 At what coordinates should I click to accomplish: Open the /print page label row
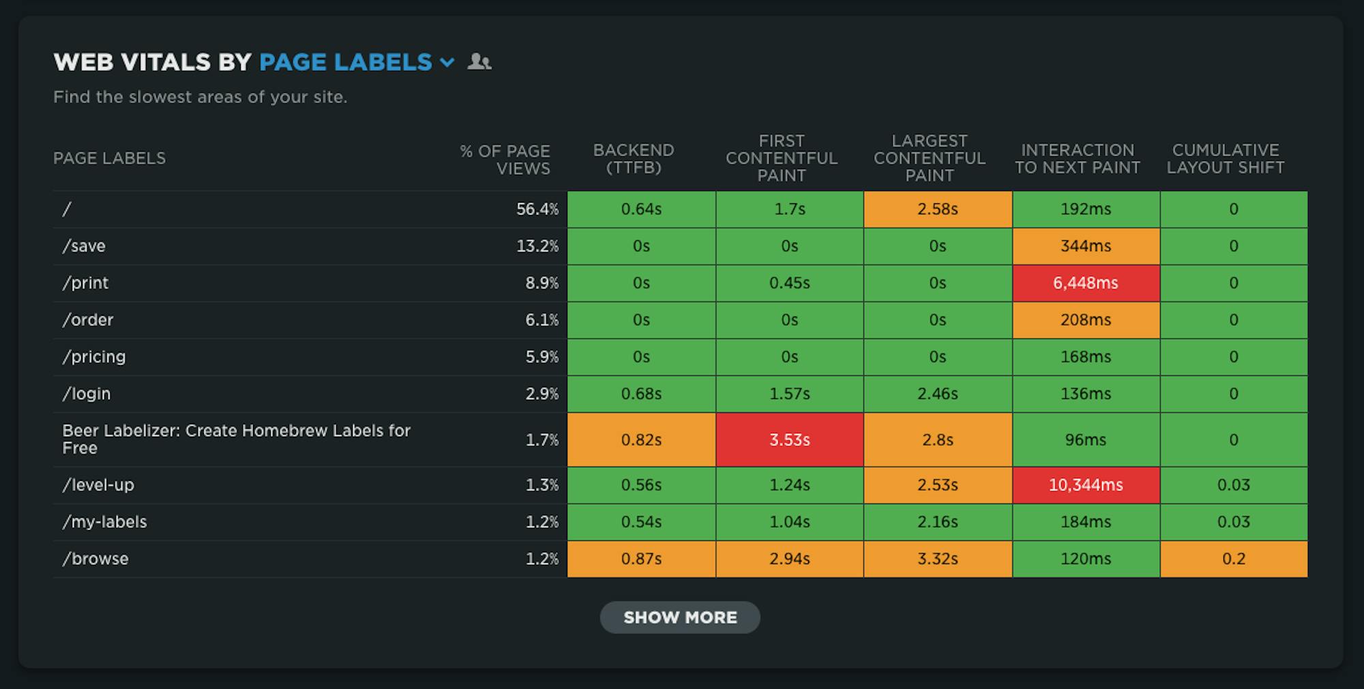85,283
